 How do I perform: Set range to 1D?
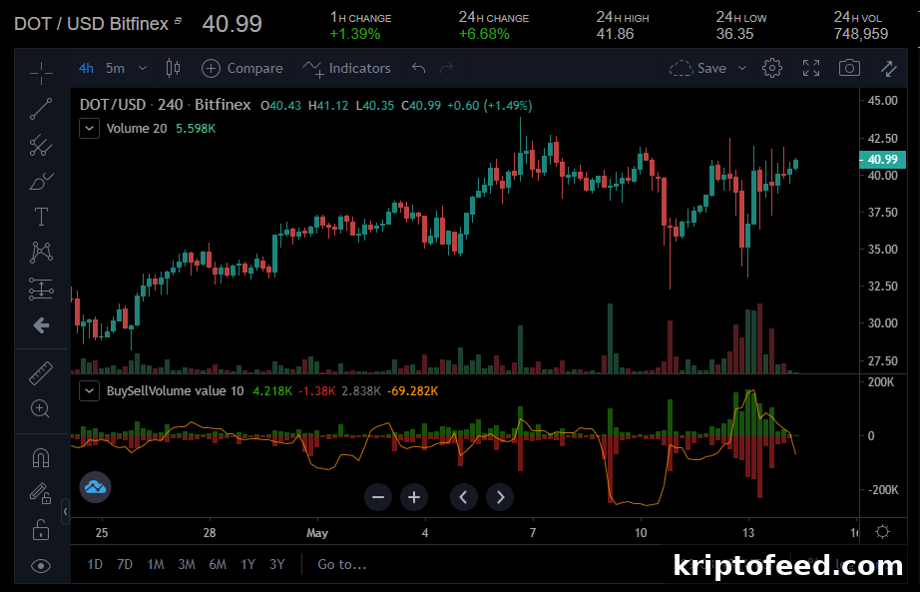click(x=95, y=564)
